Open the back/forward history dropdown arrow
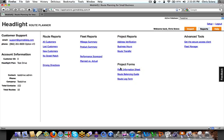Screen dimensions: 224x140 [12, 10]
